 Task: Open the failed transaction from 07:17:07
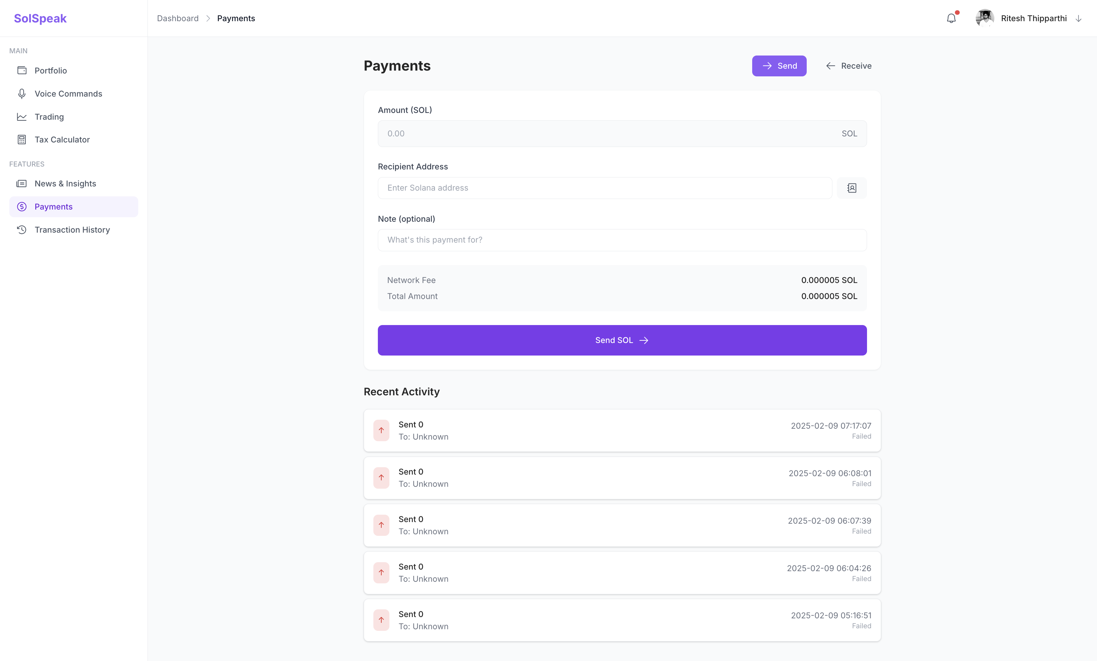click(622, 430)
